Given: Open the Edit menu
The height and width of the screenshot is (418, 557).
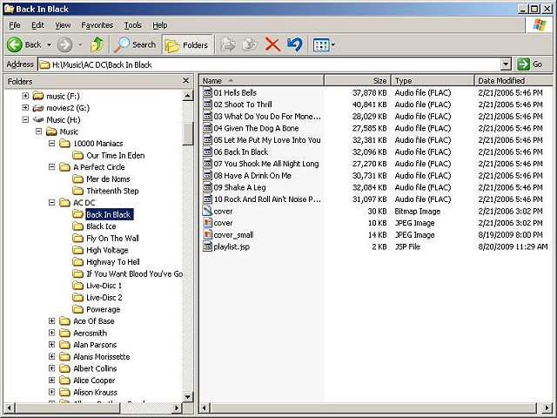Looking at the screenshot, I should [x=37, y=25].
